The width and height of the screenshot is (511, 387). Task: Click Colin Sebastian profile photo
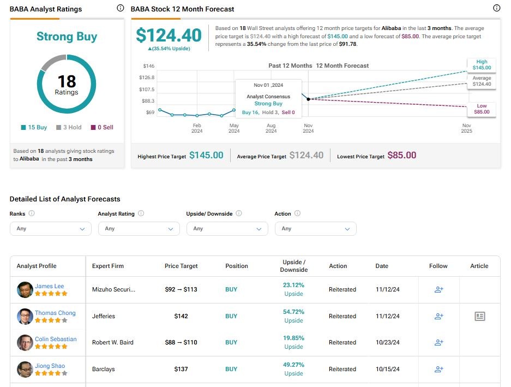[x=25, y=343]
